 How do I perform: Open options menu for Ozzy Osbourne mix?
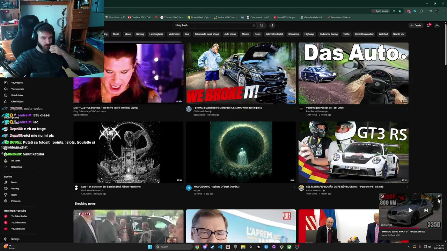click(182, 108)
